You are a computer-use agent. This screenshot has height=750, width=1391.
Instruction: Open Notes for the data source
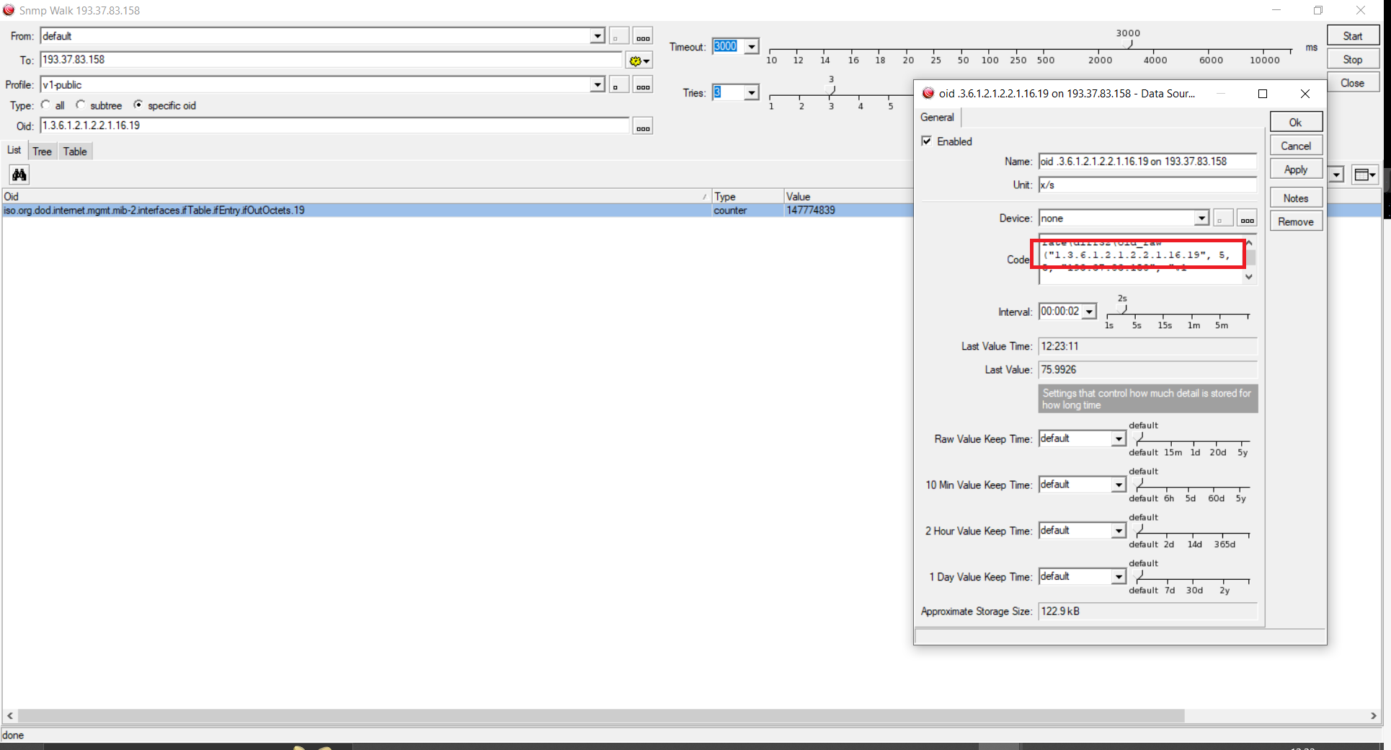click(x=1296, y=198)
